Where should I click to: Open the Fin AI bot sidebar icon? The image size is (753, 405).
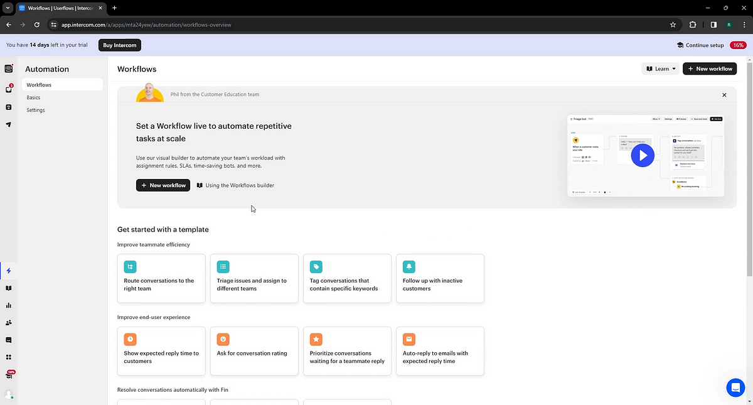(x=9, y=107)
